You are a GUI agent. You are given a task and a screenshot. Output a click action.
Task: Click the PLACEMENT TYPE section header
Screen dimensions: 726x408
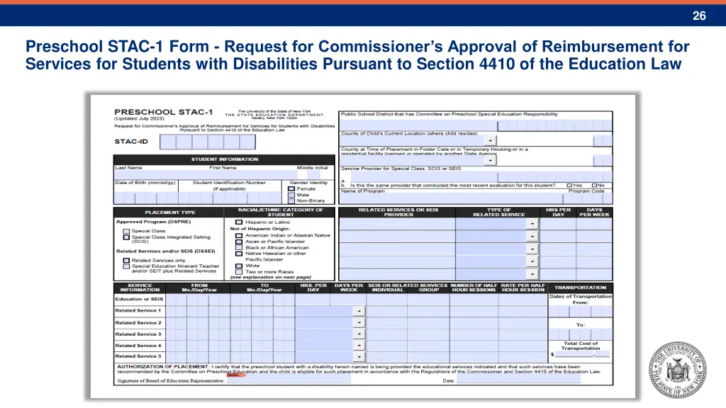[x=169, y=212]
